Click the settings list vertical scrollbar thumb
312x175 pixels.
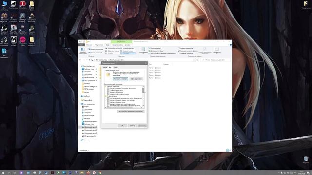143,90
